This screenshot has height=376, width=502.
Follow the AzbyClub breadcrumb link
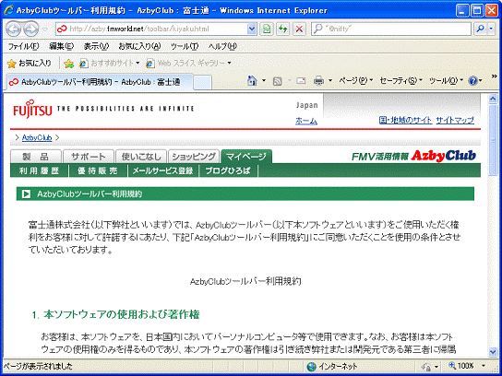[x=37, y=138]
